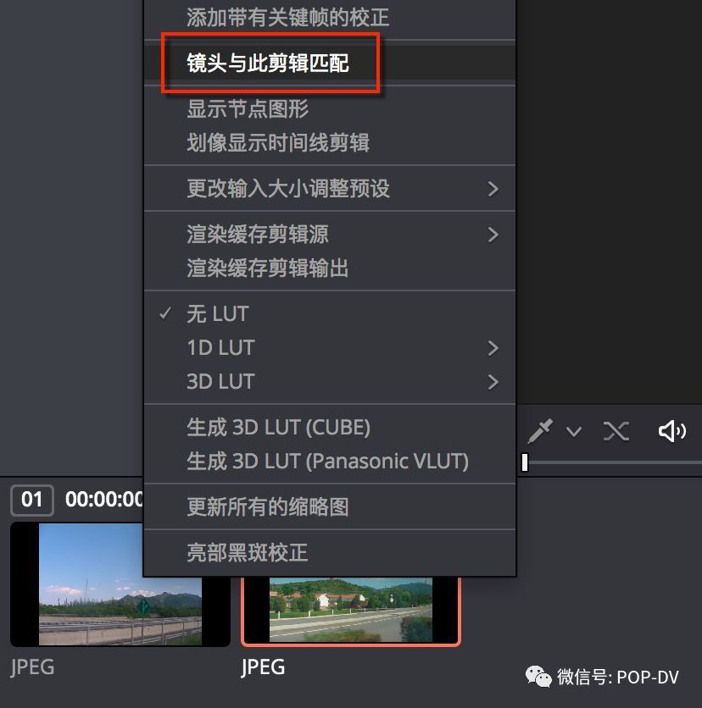
Task: Toggle the shuffle/bypass crossed-arrows icon
Action: [616, 431]
